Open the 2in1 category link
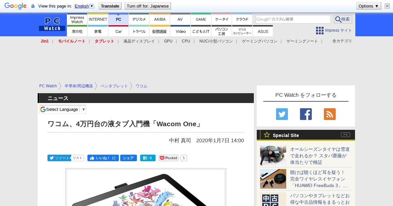Screen dimensions: 393x206 [45, 41]
